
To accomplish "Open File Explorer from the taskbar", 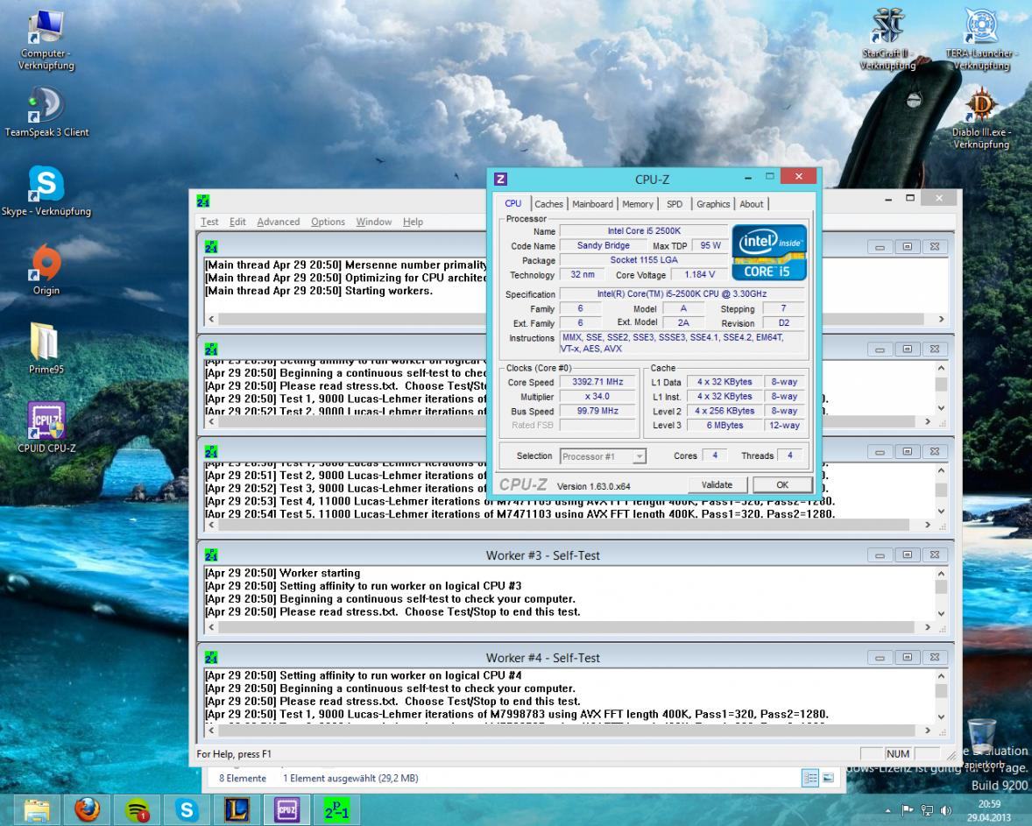I will [x=37, y=809].
